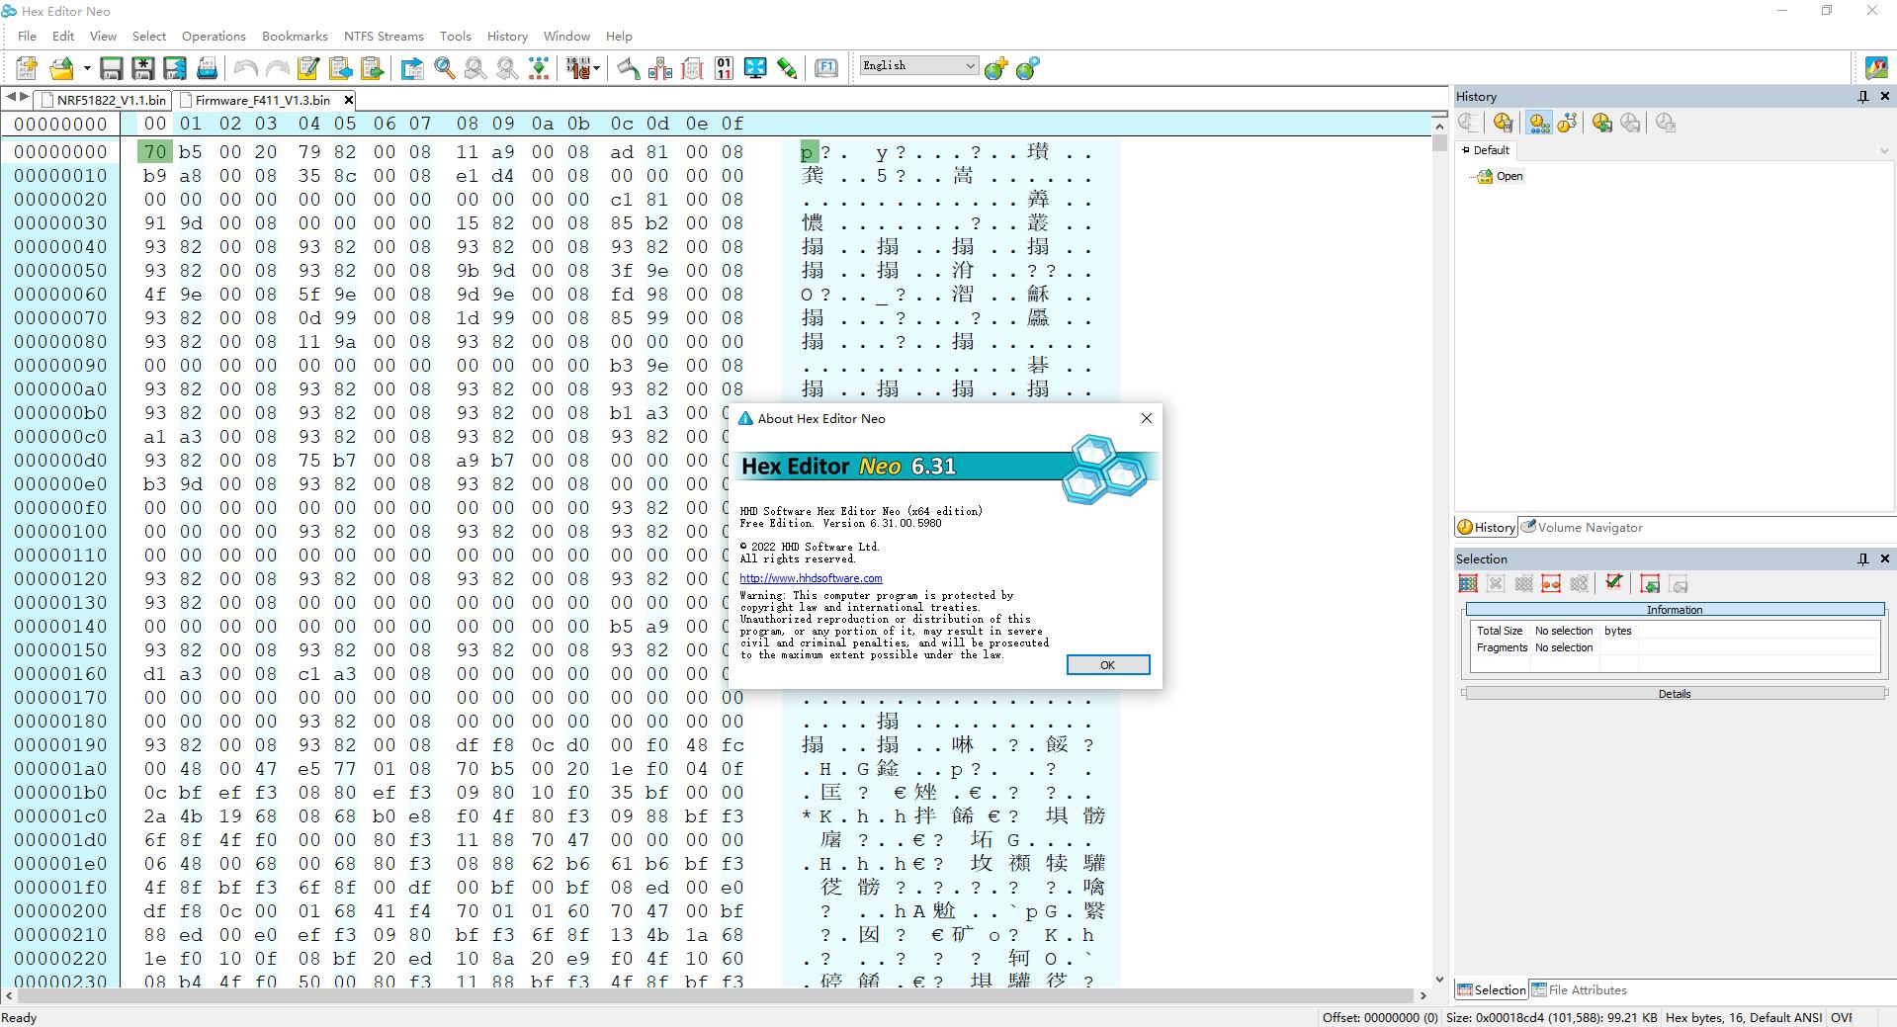Expand the History branch list chevron
The height and width of the screenshot is (1027, 1897).
(x=1883, y=151)
